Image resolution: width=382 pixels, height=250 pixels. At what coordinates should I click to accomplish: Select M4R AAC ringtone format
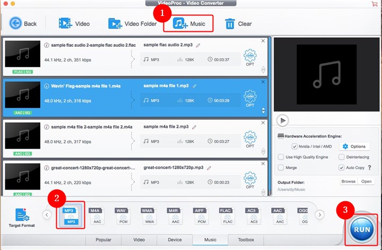click(x=175, y=215)
